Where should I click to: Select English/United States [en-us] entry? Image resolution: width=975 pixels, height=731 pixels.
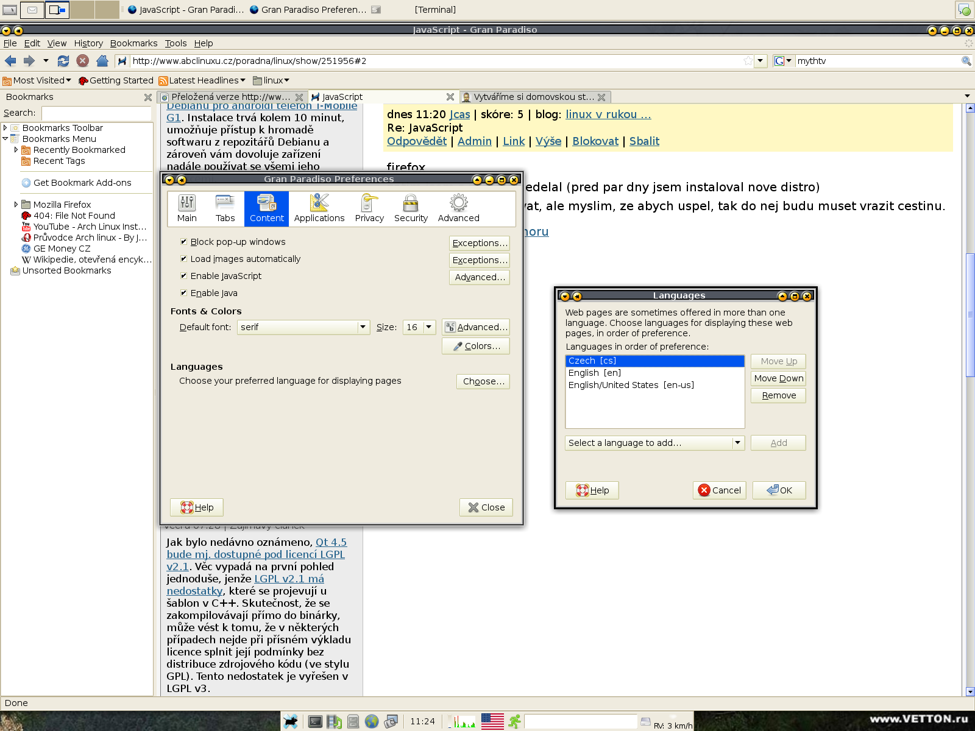click(655, 385)
